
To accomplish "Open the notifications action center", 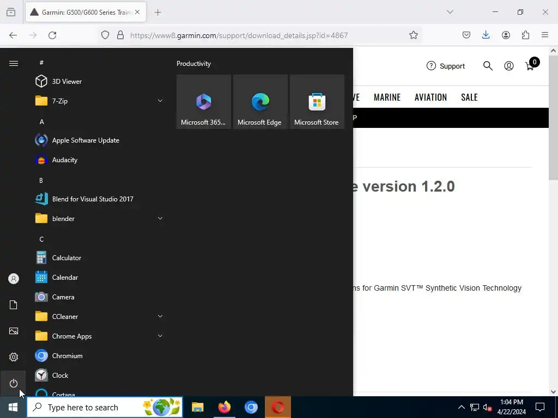I will [540, 407].
